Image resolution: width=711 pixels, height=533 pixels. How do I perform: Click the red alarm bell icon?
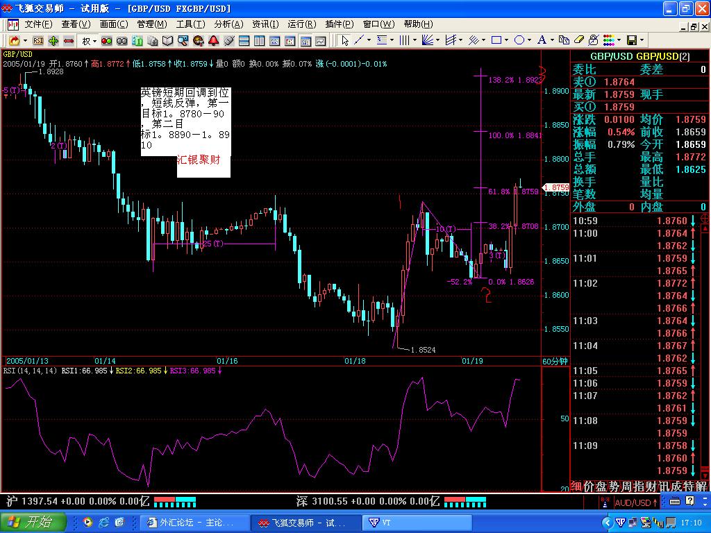coord(214,41)
